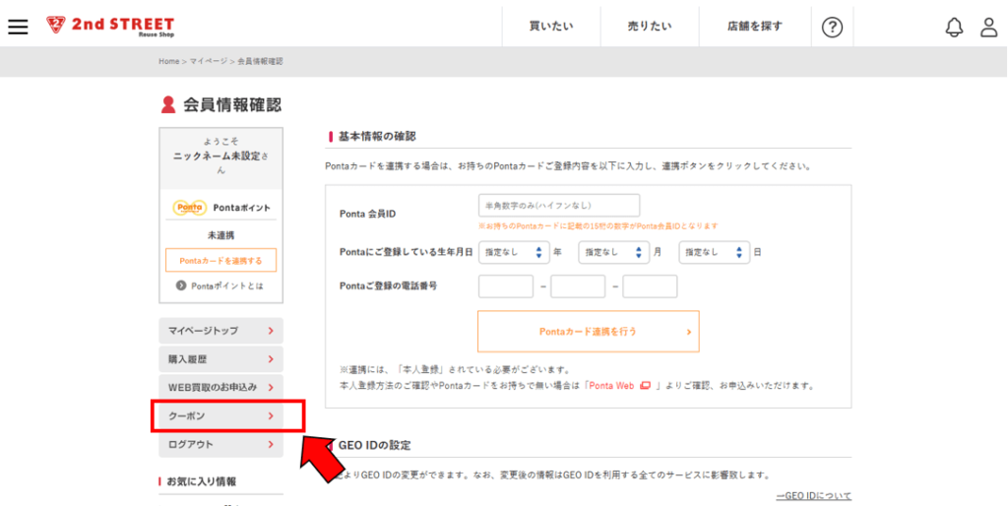Focus first phone number field
This screenshot has height=506, width=1008.
[506, 286]
